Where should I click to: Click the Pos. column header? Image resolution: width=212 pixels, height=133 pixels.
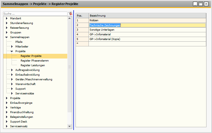point(82,16)
